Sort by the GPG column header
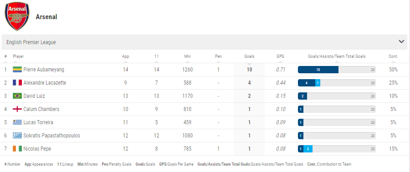The image size is (410, 172). [280, 56]
